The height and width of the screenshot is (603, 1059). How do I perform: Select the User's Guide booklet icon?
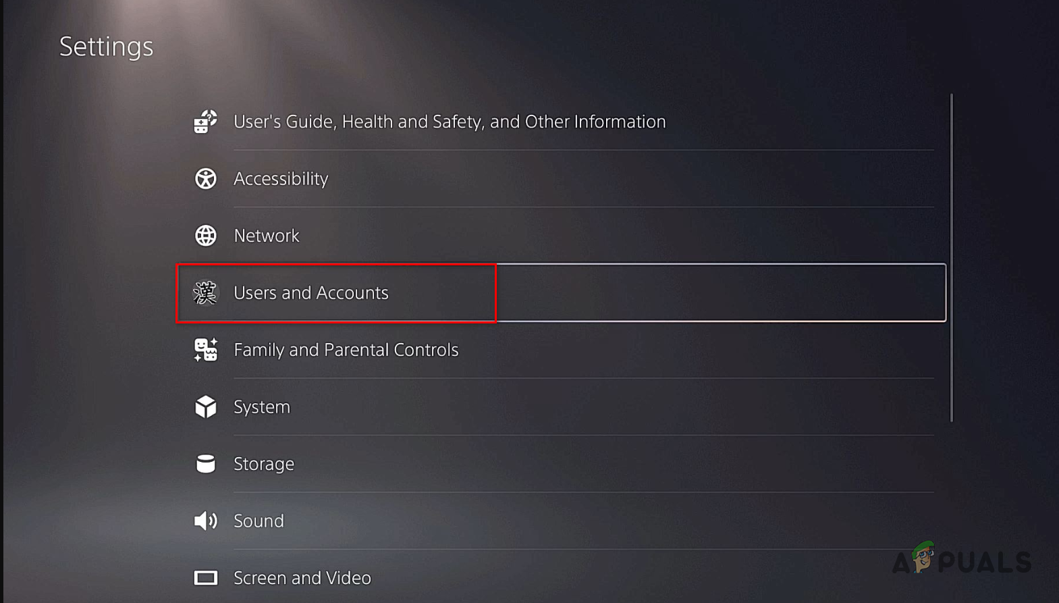pos(205,121)
